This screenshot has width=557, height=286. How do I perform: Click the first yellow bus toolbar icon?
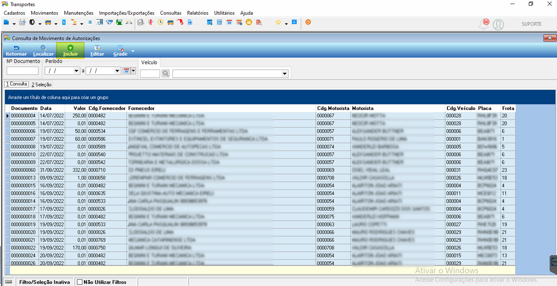[x=48, y=22]
